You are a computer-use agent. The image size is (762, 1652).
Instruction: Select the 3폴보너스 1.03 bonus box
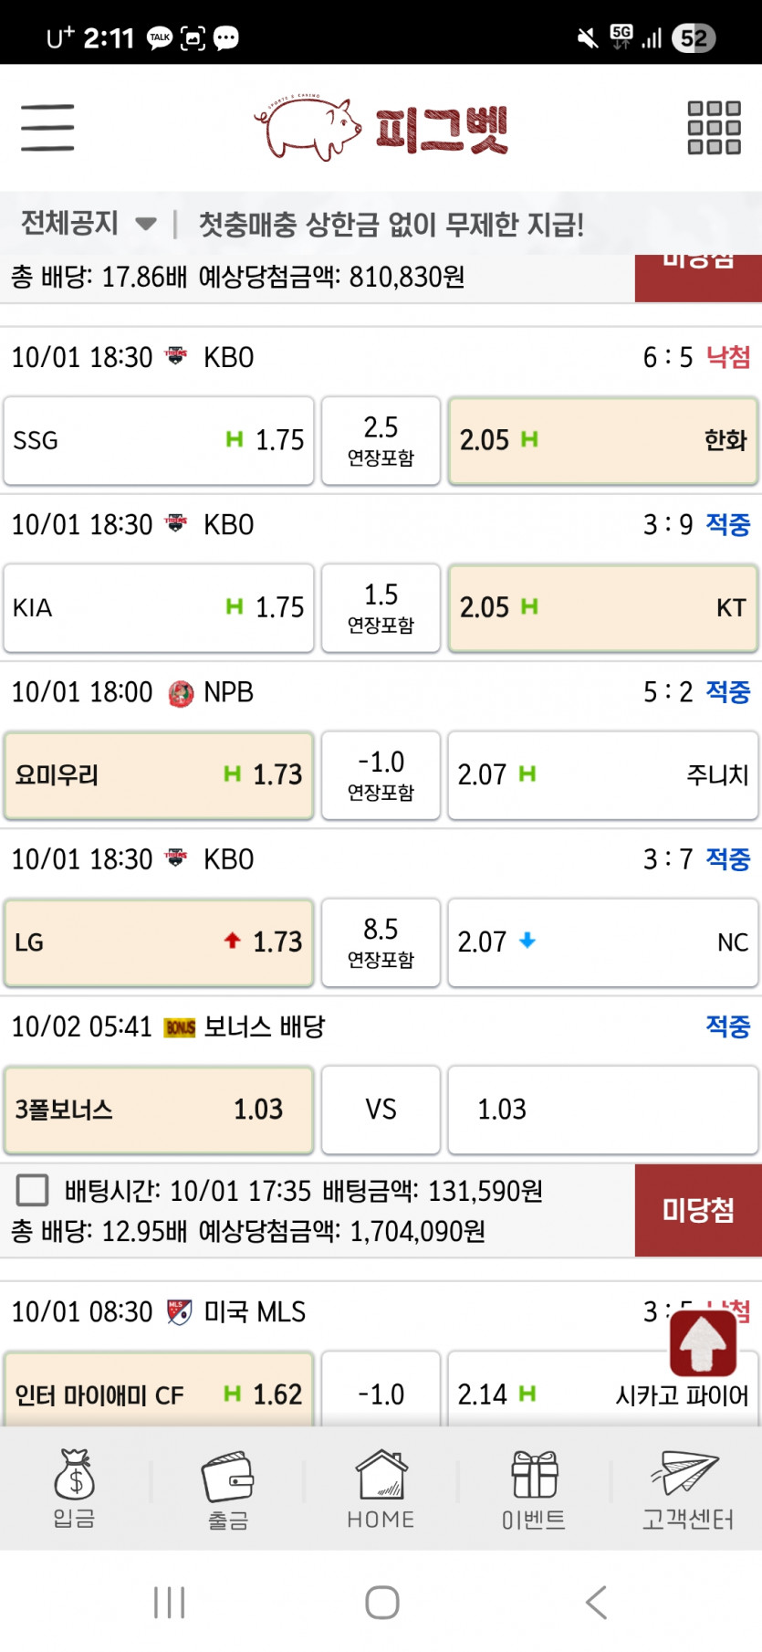tap(159, 1109)
